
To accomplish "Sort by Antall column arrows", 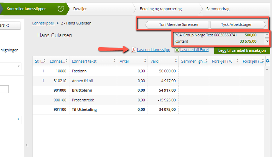I will click(145, 60).
